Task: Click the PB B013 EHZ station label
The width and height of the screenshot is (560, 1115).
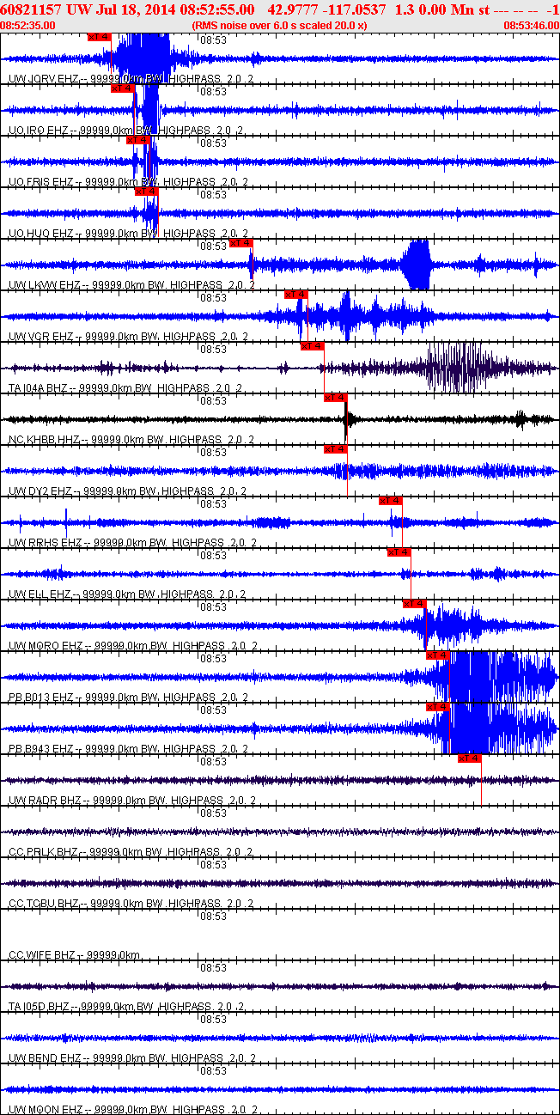Action: 127,697
